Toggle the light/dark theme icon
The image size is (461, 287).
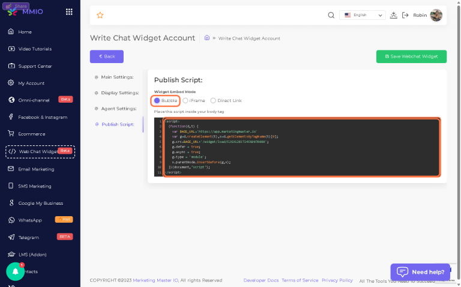pos(393,15)
